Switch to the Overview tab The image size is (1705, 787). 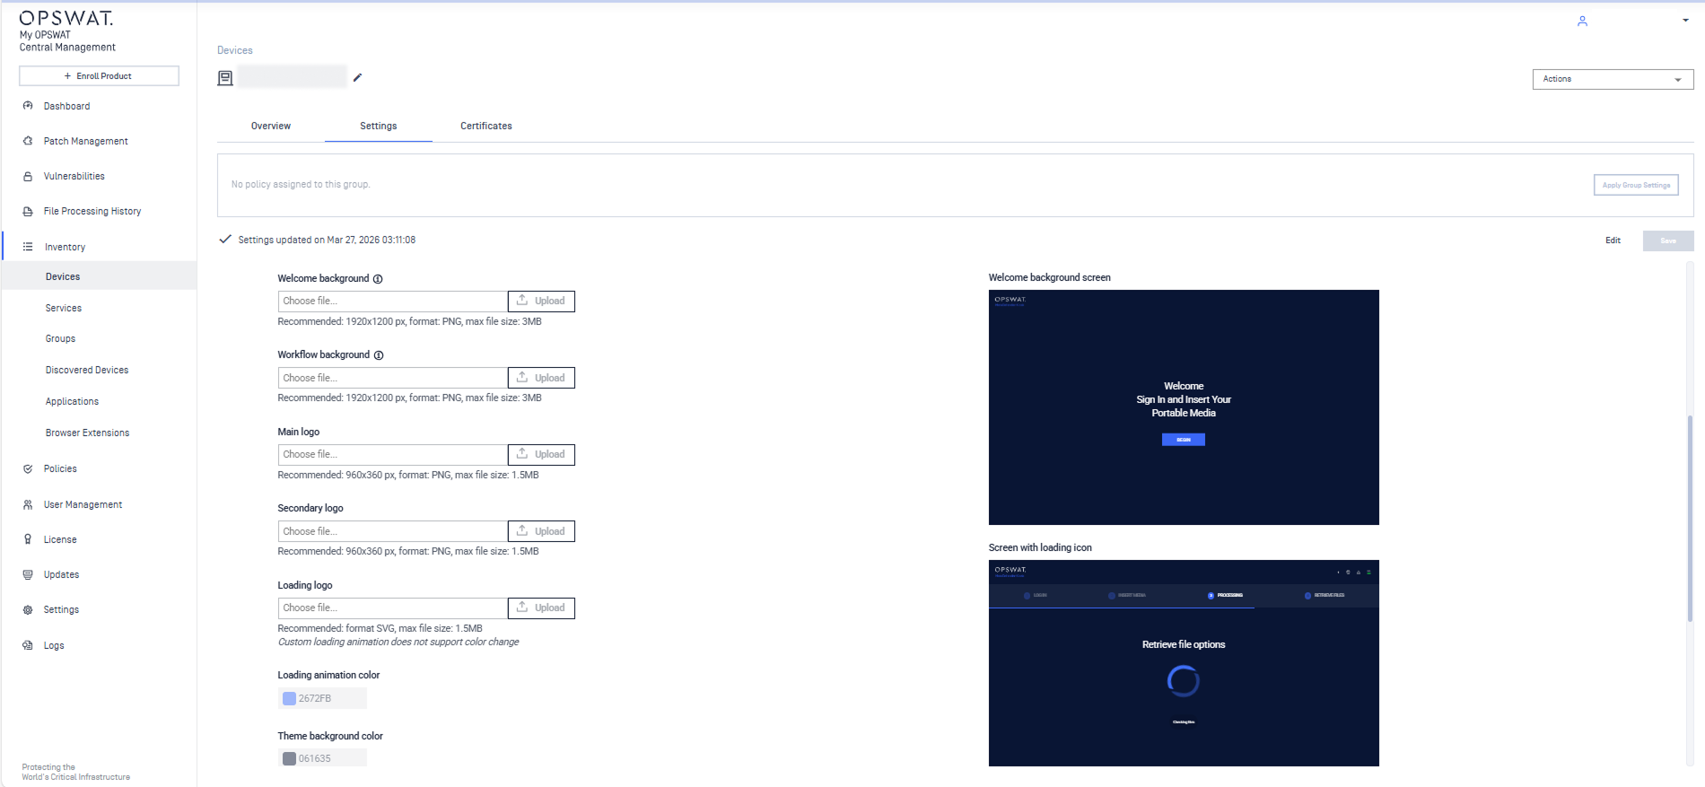tap(271, 126)
